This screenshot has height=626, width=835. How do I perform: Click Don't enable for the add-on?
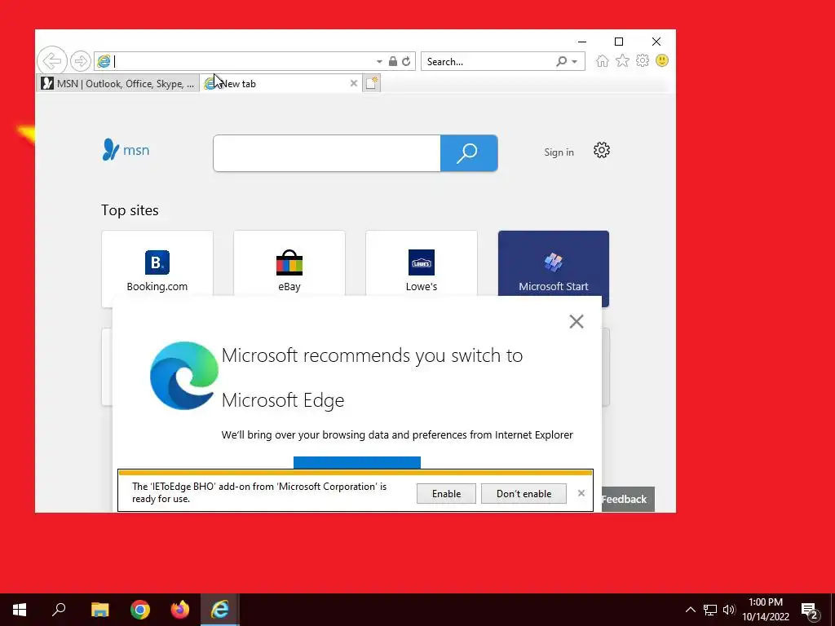tap(524, 494)
